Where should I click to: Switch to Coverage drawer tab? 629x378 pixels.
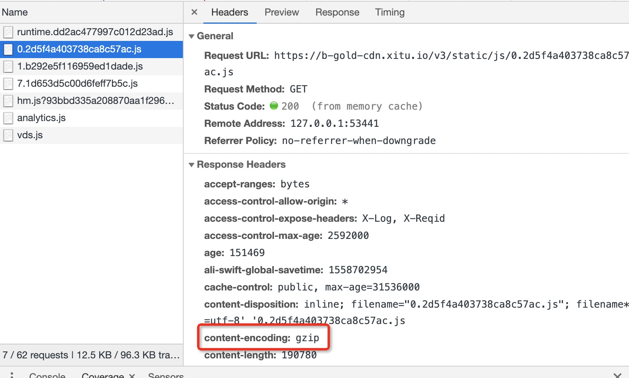coord(103,375)
